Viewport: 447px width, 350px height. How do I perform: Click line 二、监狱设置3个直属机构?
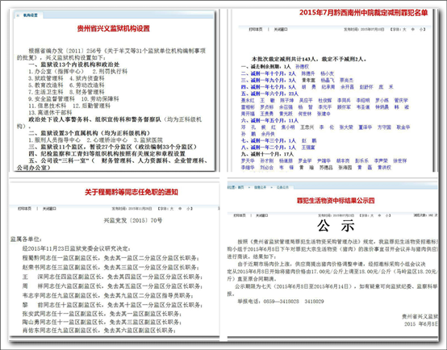tap(90, 133)
